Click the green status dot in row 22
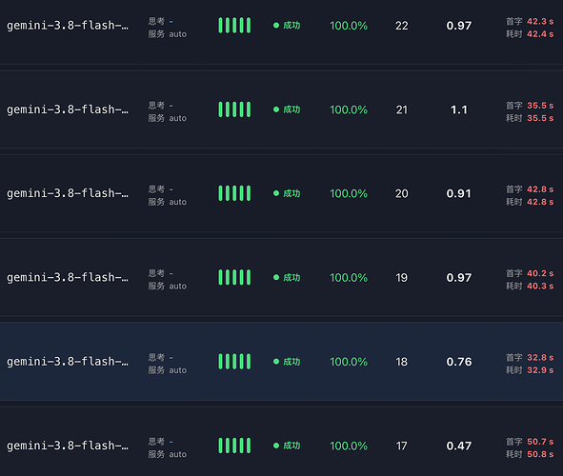This screenshot has height=476, width=563. (x=276, y=26)
